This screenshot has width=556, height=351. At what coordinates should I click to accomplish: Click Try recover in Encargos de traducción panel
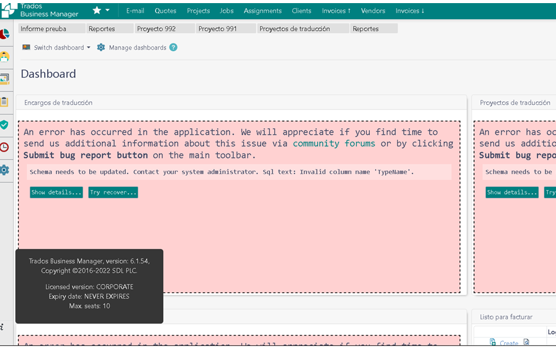(113, 193)
